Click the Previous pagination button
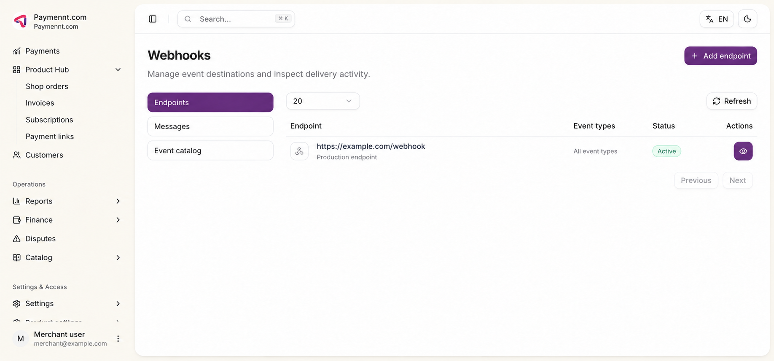 click(696, 180)
